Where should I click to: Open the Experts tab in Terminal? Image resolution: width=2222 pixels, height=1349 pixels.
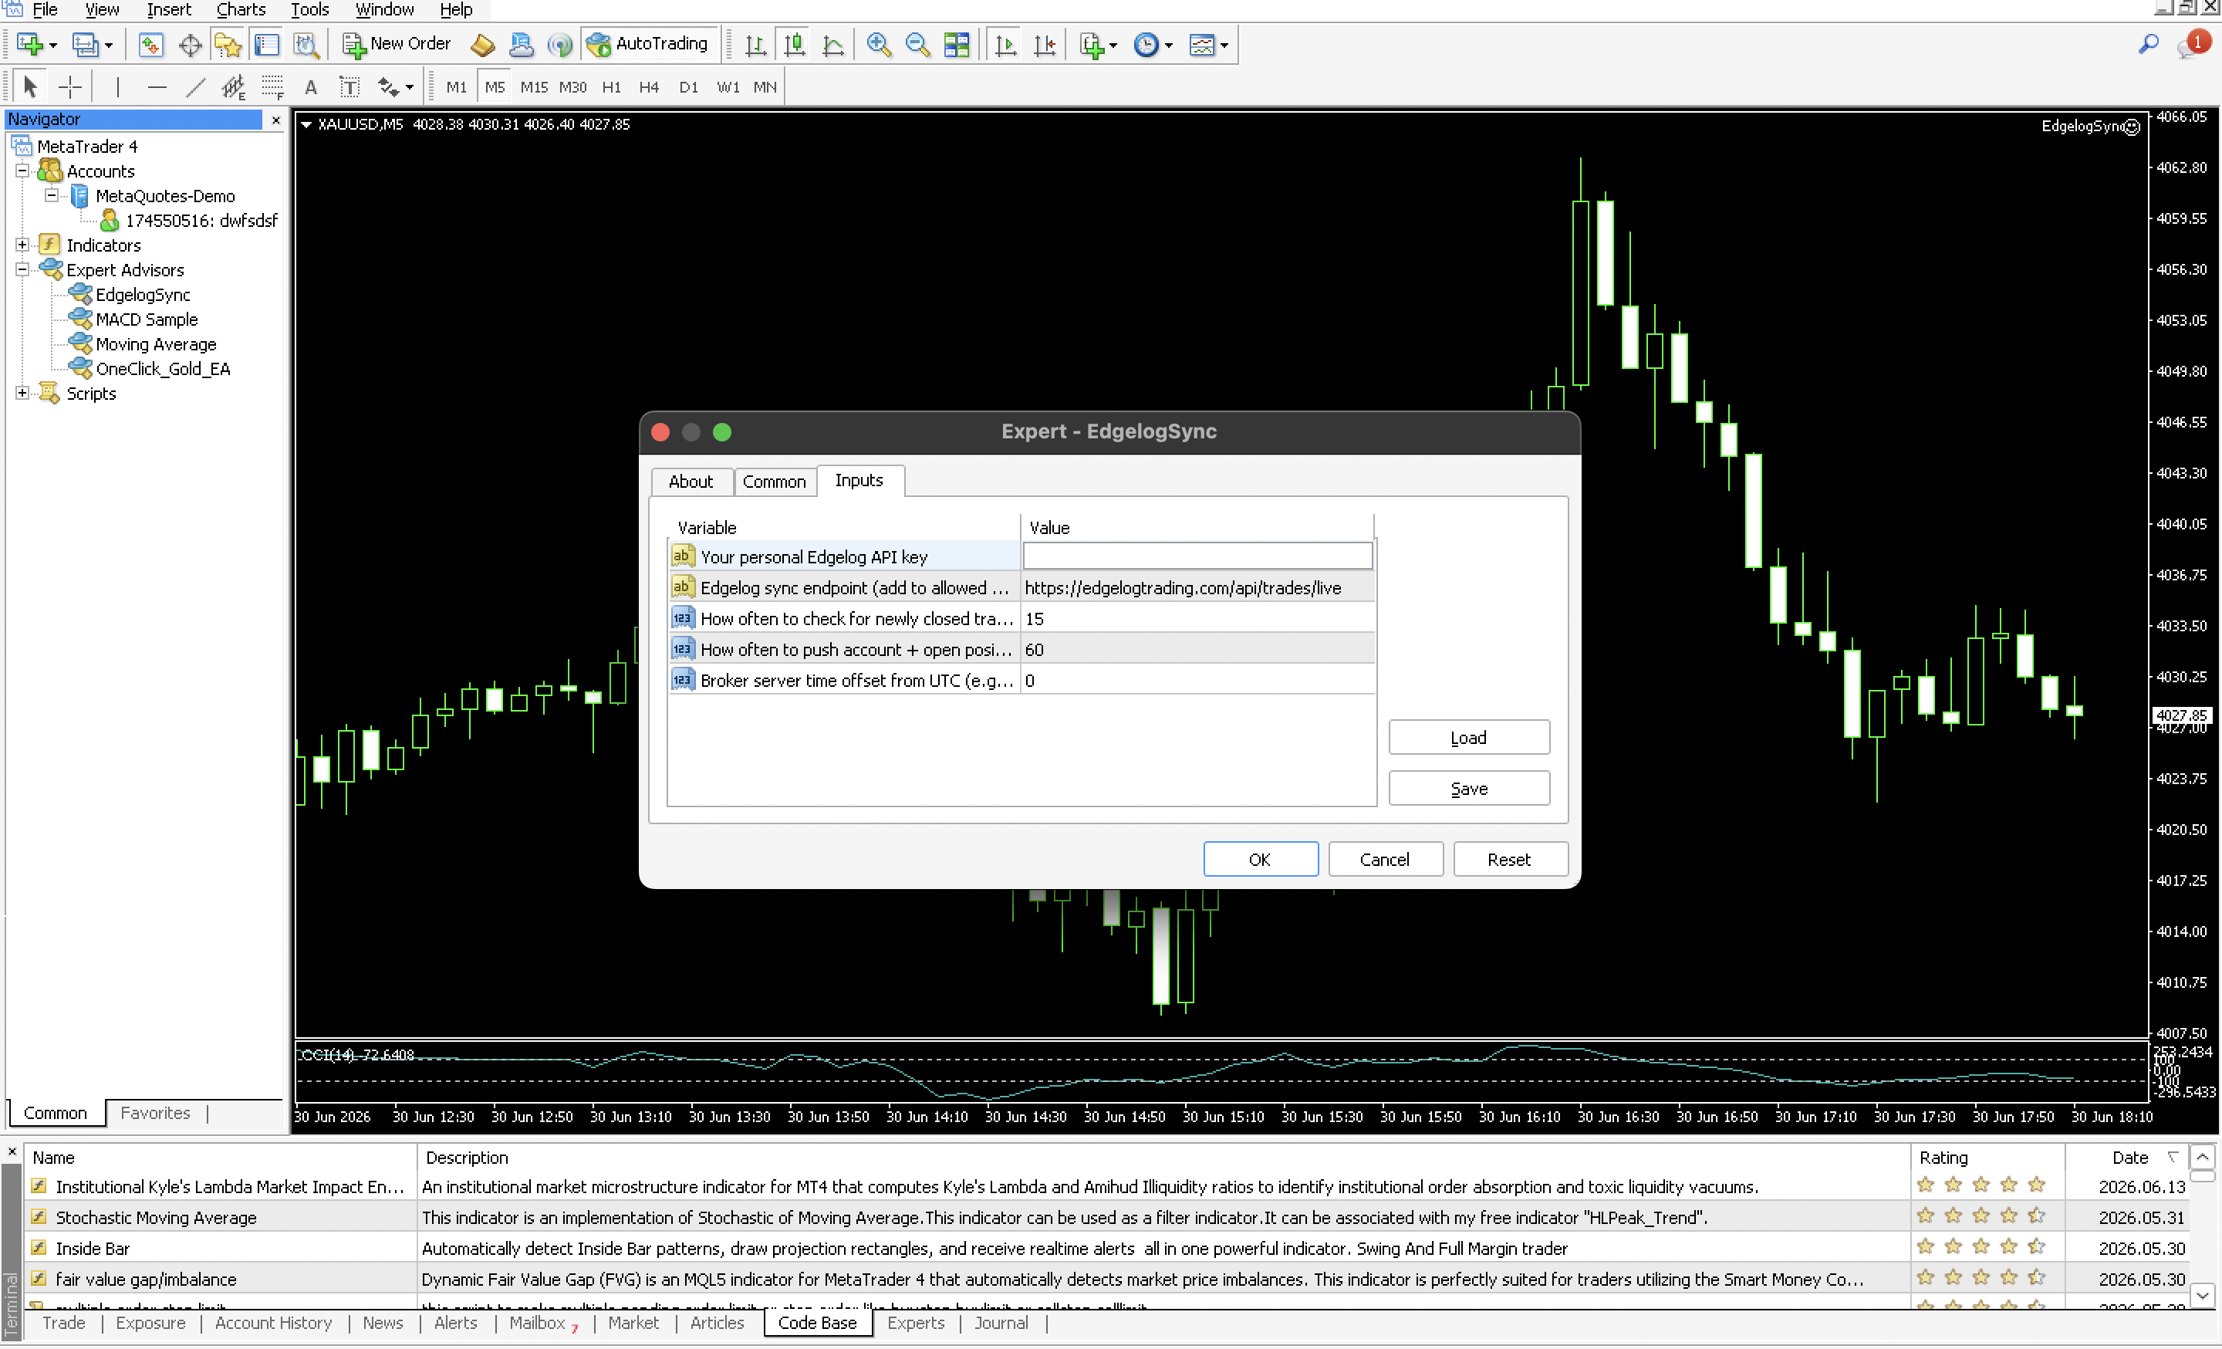[x=915, y=1323]
